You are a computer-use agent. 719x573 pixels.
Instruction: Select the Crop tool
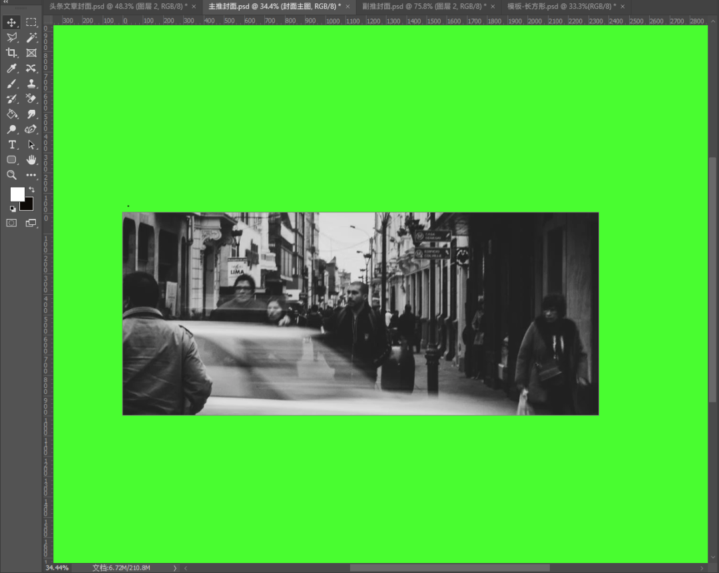pyautogui.click(x=11, y=53)
